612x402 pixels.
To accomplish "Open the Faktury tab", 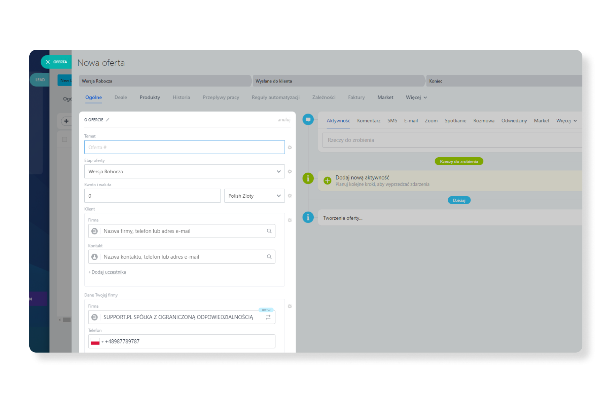I will 356,97.
